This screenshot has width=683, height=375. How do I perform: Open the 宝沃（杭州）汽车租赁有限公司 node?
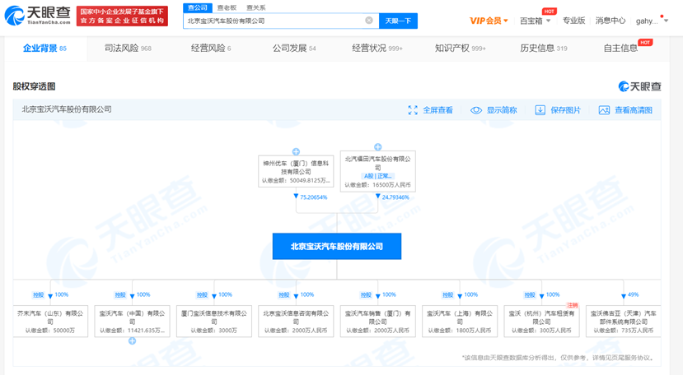pyautogui.click(x=541, y=321)
